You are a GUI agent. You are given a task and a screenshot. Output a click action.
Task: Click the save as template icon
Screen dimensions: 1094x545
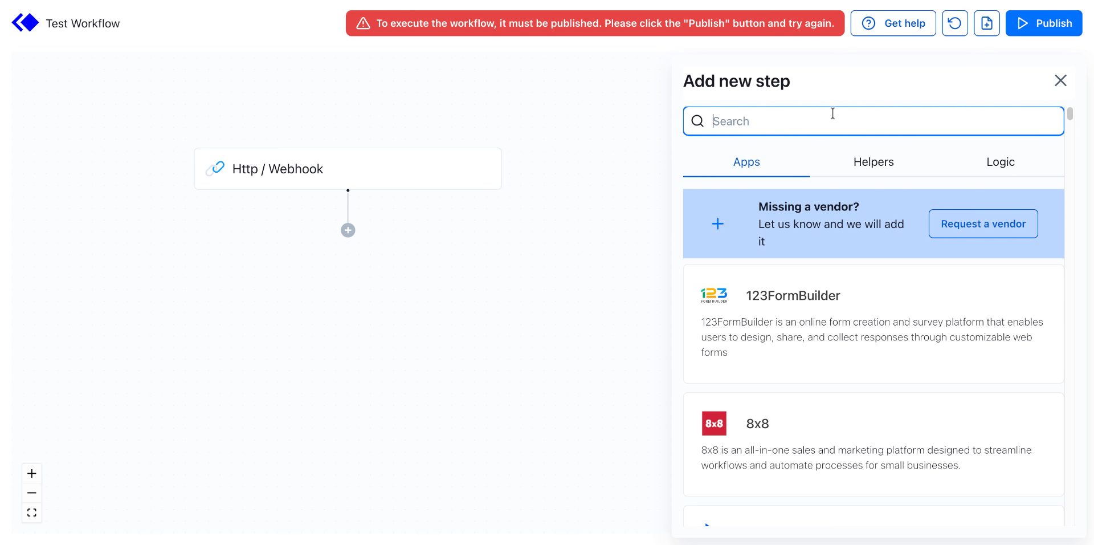[x=986, y=23]
